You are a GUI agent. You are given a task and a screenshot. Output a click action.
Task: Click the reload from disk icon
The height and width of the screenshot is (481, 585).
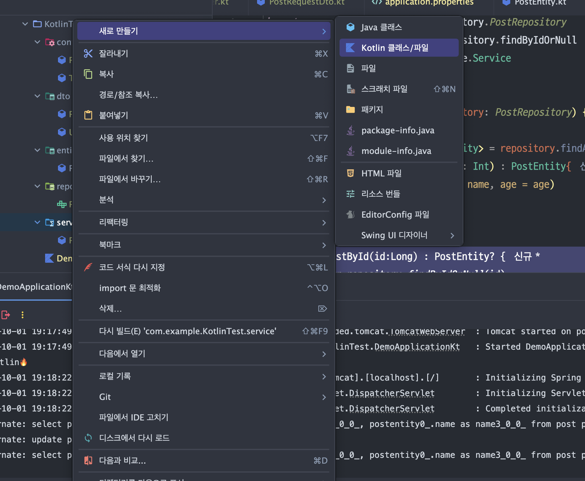(88, 438)
